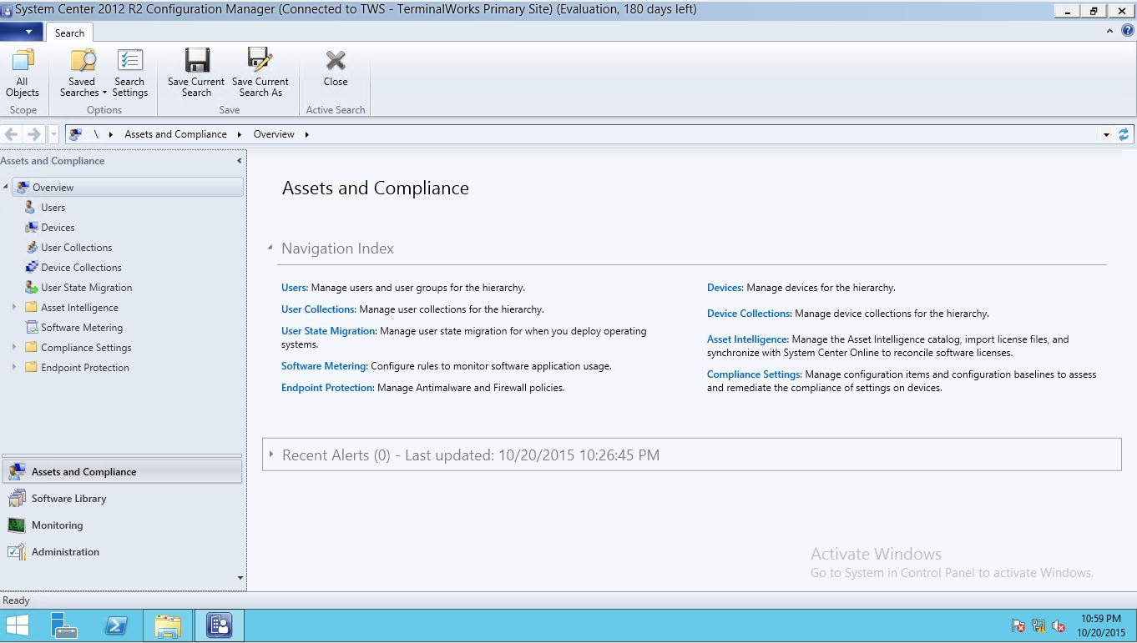Collapse the ribbon with the up chevron

click(1109, 31)
